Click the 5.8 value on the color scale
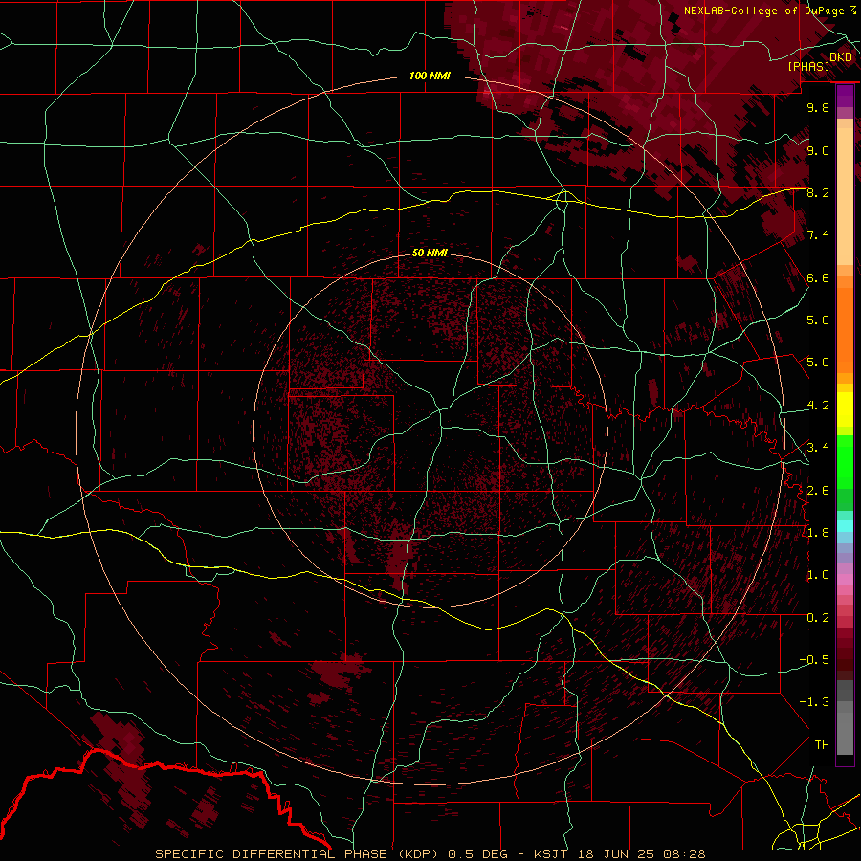This screenshot has height=861, width=861. [x=818, y=320]
